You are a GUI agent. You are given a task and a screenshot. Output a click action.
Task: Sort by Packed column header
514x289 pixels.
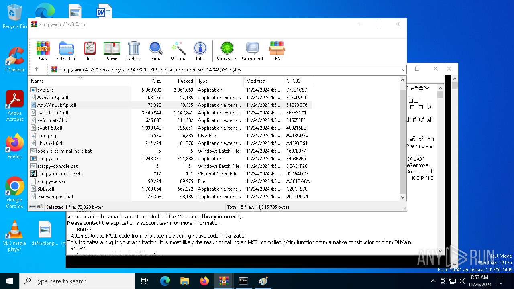(179, 81)
